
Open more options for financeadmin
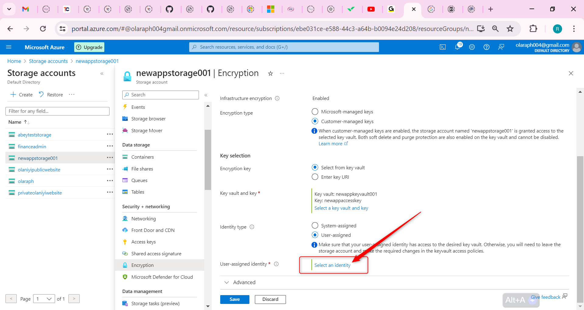click(110, 146)
